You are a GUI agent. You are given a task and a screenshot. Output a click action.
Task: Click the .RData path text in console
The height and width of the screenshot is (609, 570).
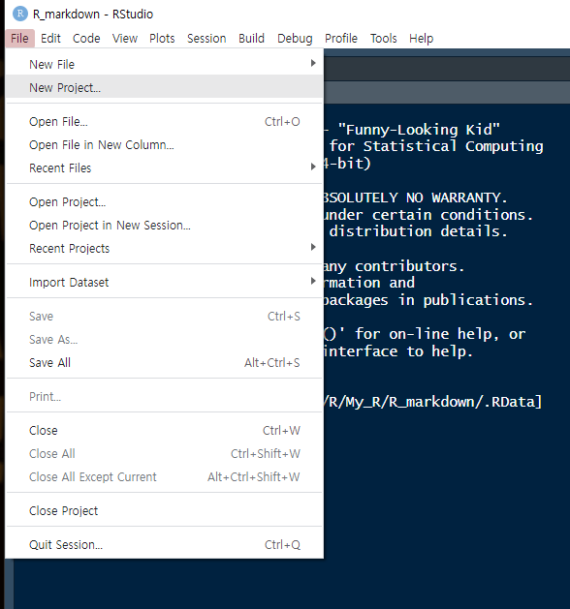(x=432, y=402)
